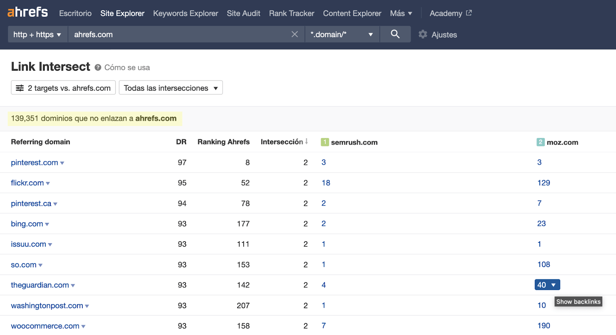Go to Site Audit
The width and height of the screenshot is (616, 335).
coord(243,13)
